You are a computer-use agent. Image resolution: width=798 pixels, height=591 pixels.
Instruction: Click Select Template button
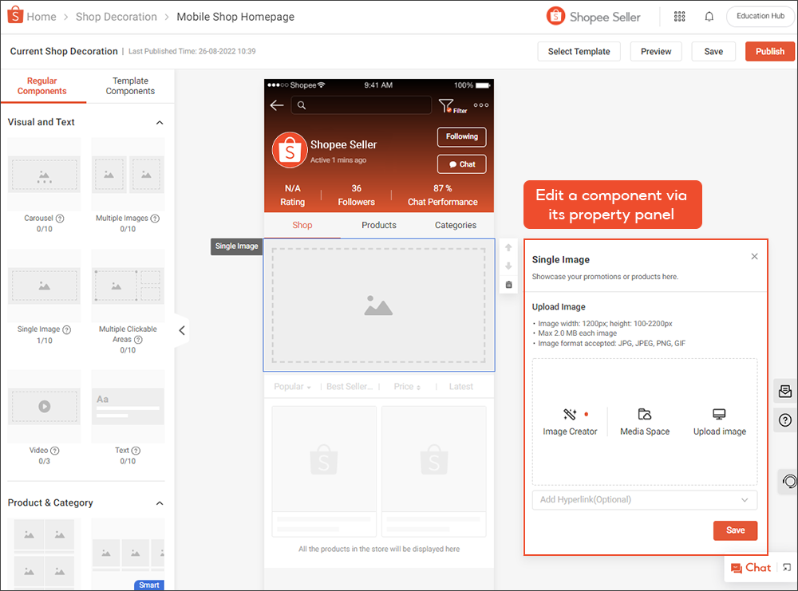tap(579, 51)
